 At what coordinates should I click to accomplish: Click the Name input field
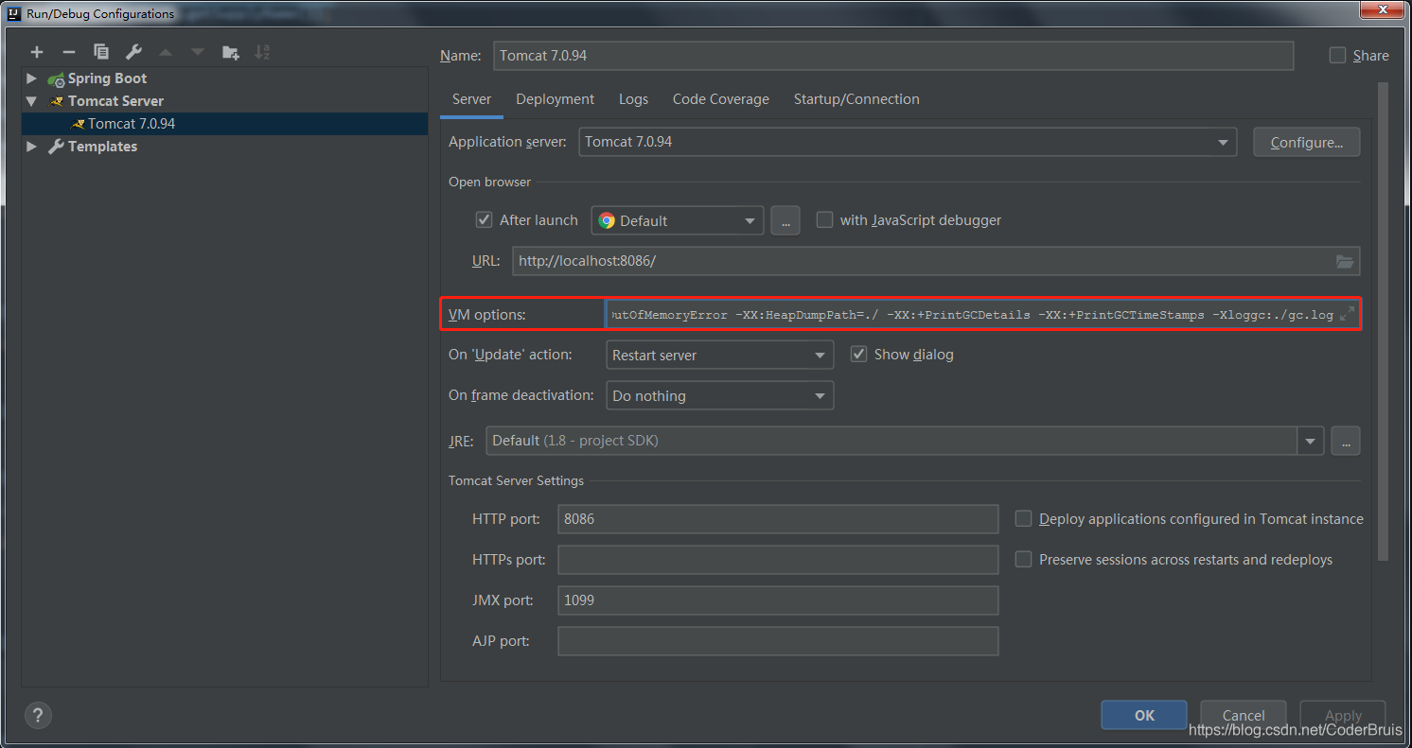pos(893,56)
